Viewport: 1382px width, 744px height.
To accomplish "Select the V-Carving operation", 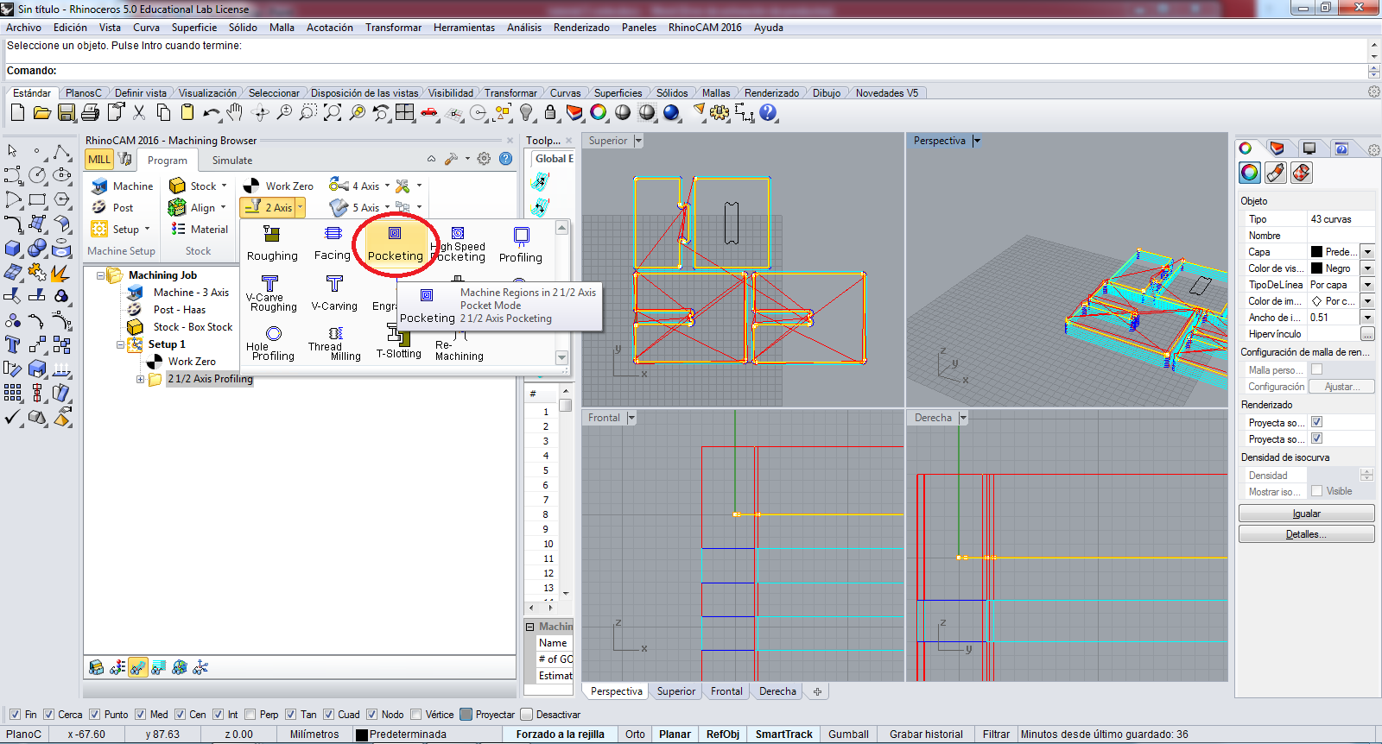I will (x=334, y=293).
